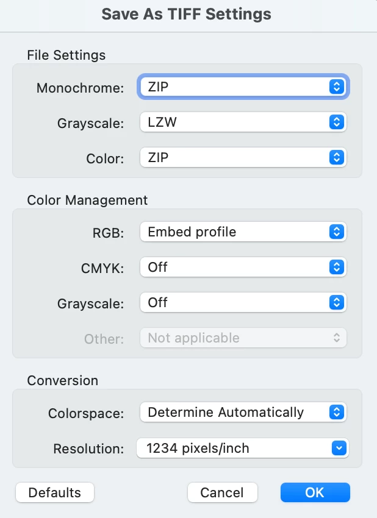Viewport: 377px width, 518px height.
Task: Click inside the Resolution text field
Action: coord(232,449)
